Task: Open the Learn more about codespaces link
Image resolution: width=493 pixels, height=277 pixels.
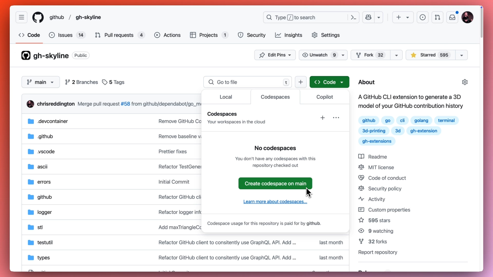Action: (x=275, y=202)
